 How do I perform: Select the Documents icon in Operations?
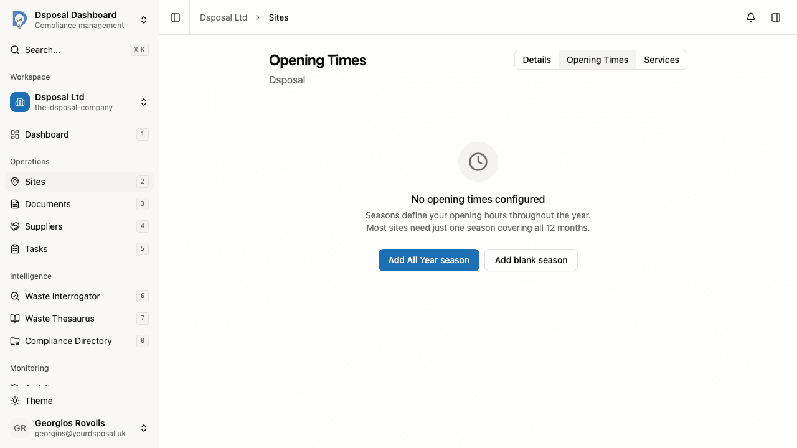tap(14, 203)
